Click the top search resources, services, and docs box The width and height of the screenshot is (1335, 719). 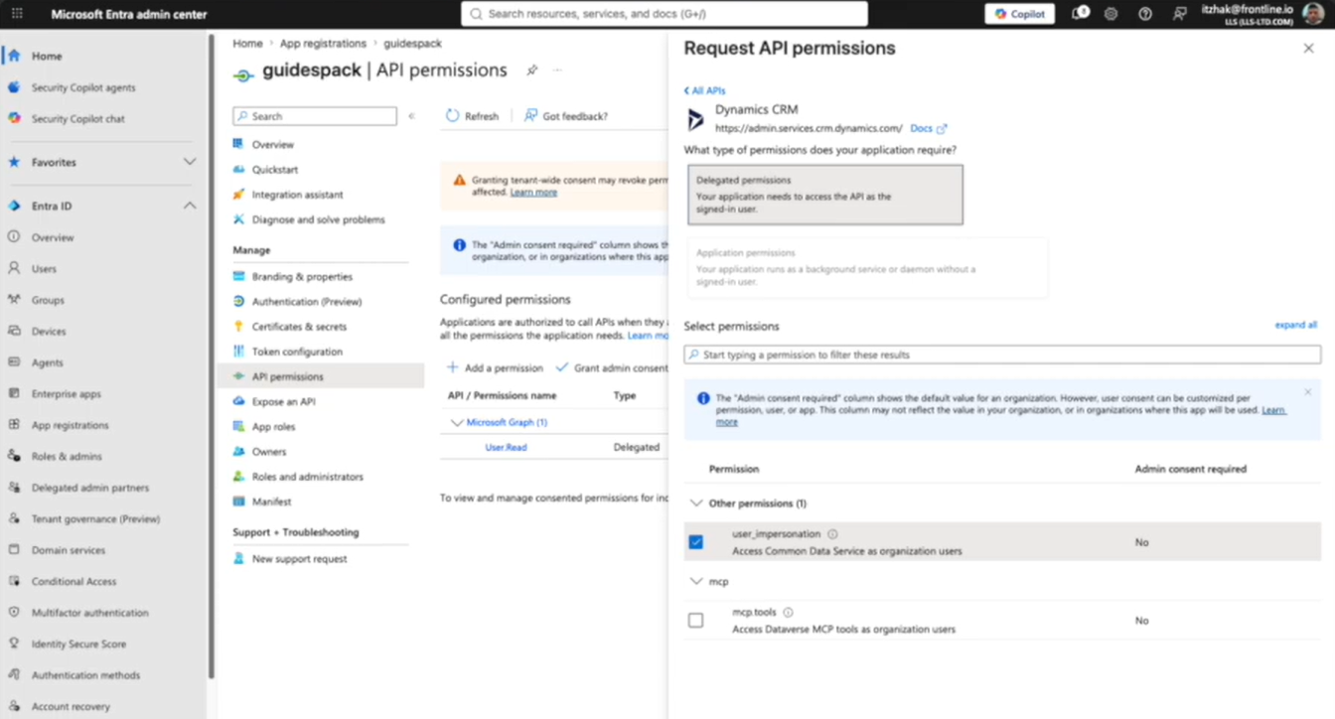(665, 14)
